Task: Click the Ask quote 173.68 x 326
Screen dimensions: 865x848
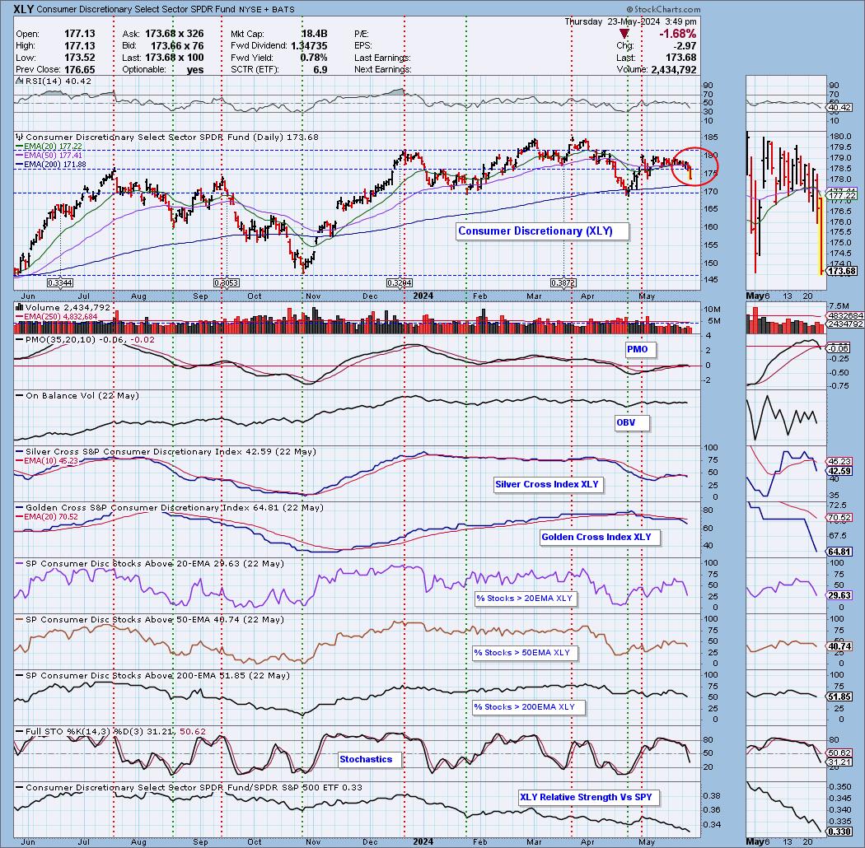Action: tap(175, 34)
